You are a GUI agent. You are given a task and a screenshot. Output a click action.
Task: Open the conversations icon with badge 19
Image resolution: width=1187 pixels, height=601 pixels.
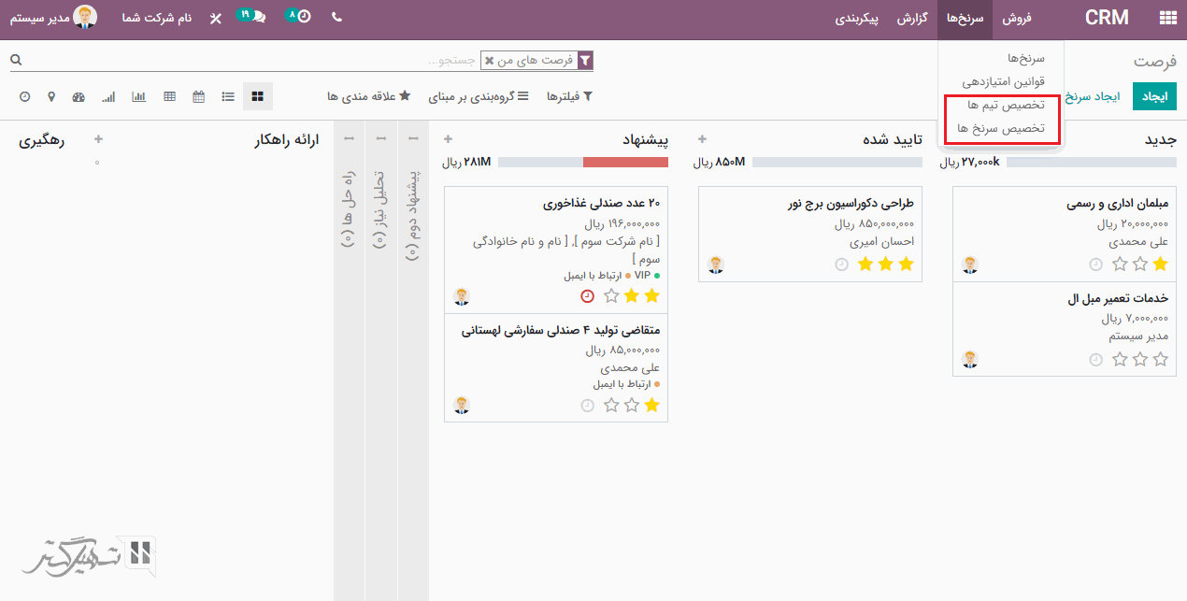point(253,17)
